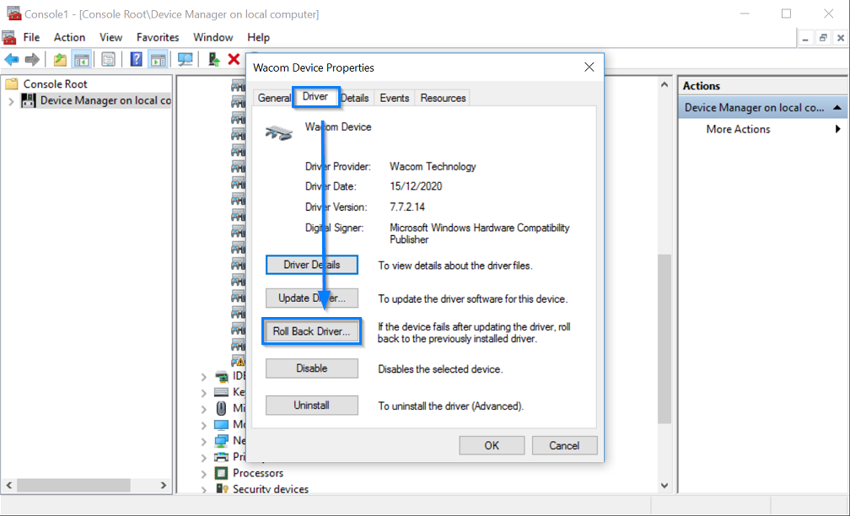Viewport: 850px width, 516px height.
Task: Click the Disable button
Action: pyautogui.click(x=312, y=368)
